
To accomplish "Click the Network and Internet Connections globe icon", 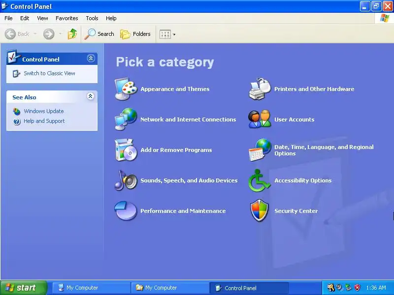I will click(126, 119).
